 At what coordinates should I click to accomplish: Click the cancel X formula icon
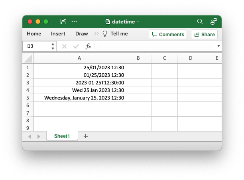tap(64, 46)
